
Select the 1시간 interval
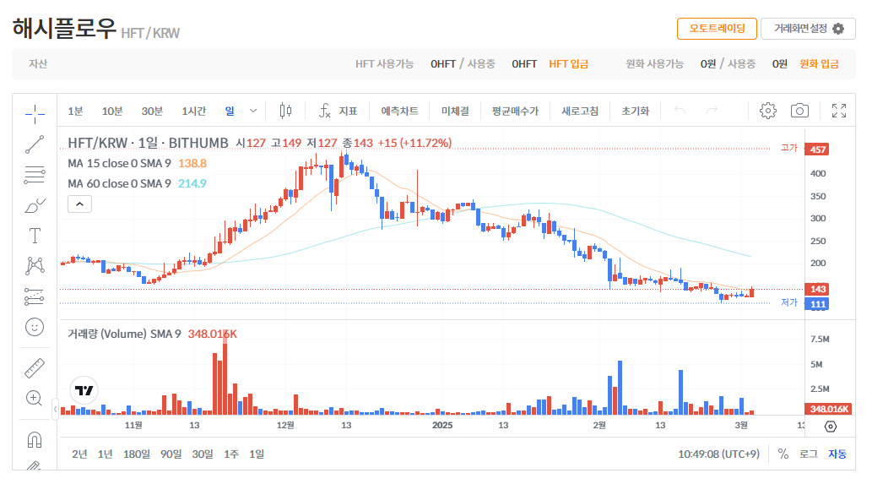[x=193, y=111]
